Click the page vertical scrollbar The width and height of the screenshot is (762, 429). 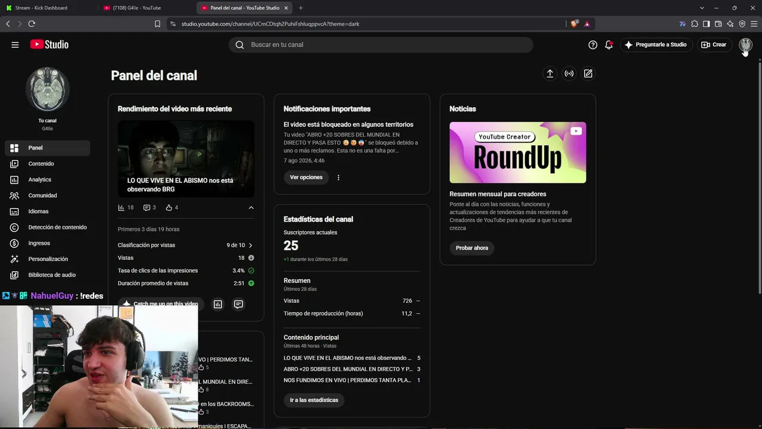pos(759,179)
